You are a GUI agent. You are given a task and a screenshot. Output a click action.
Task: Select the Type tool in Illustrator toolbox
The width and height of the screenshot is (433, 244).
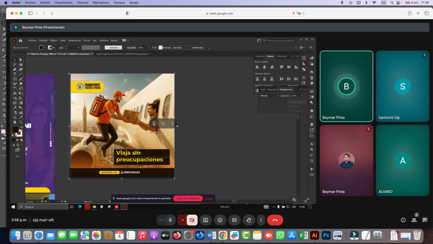pyautogui.click(x=15, y=74)
